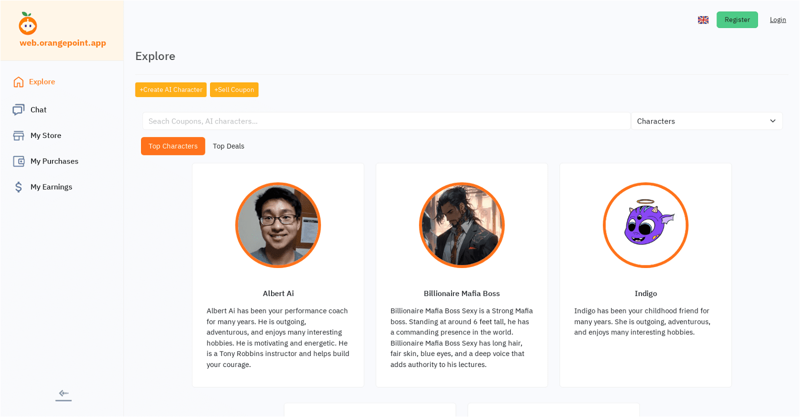Screen dimensions: 800x417
Task: Click the My Store shop icon
Action: pos(18,135)
